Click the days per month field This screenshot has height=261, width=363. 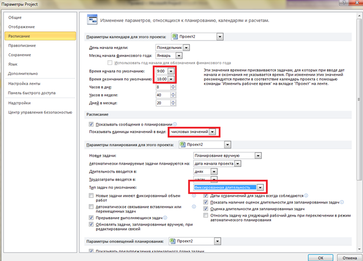[163, 103]
